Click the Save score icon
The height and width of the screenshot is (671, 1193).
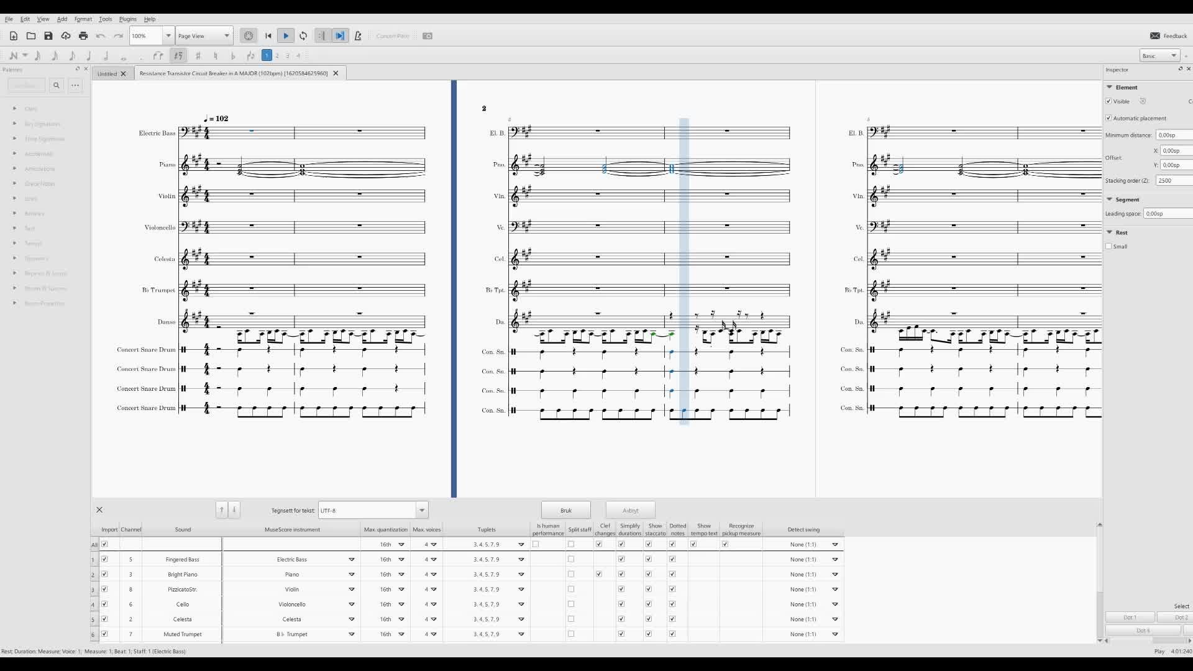tap(48, 36)
